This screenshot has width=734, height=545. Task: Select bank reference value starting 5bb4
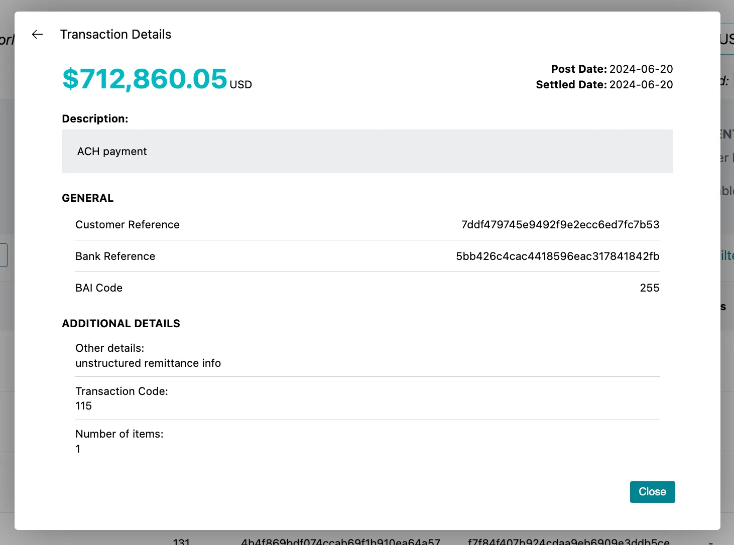pyautogui.click(x=557, y=256)
